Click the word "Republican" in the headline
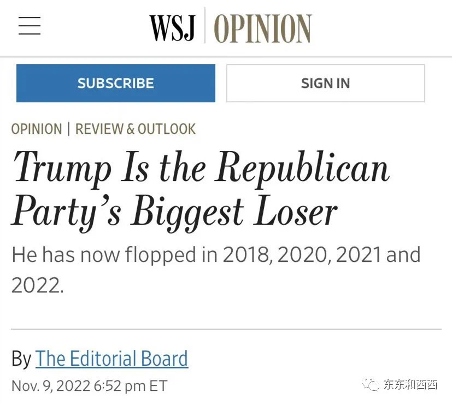The width and height of the screenshot is (452, 404). coord(302,166)
